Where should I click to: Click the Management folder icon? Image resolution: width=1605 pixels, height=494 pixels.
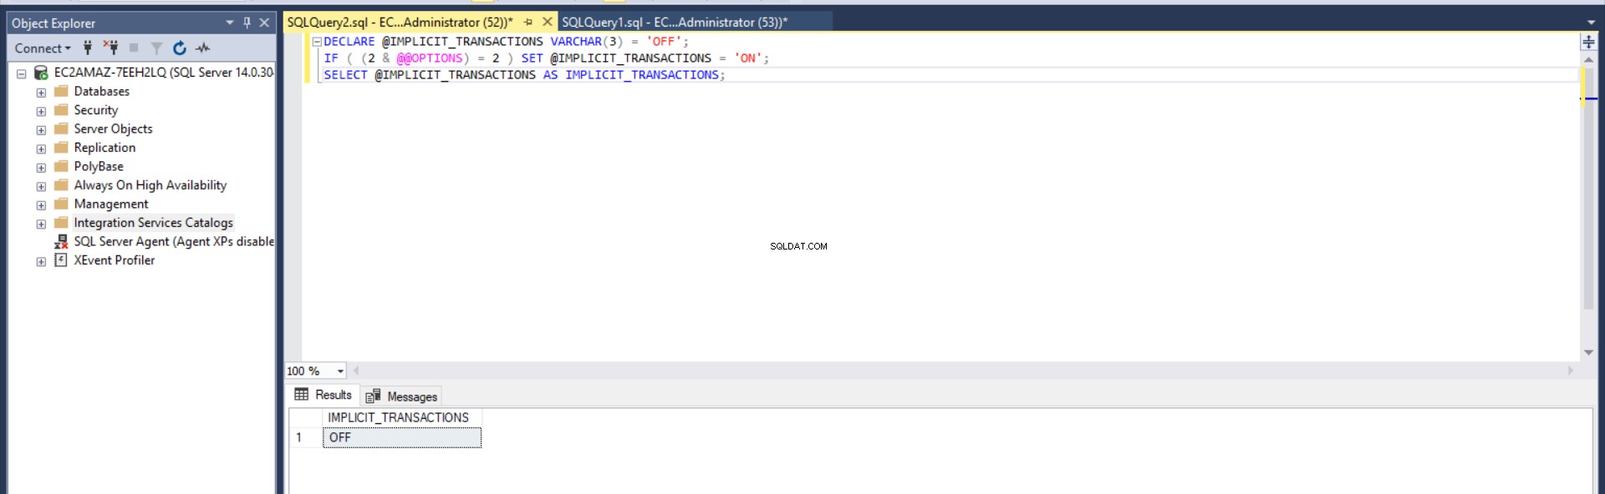[61, 204]
